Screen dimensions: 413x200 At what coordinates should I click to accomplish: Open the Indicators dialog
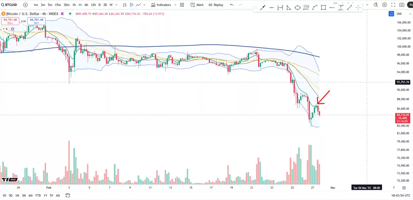point(161,5)
